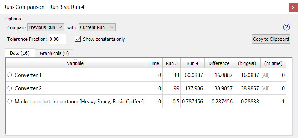Click into the Tolerance Fraction field
Image resolution: width=298 pixels, height=138 pixels.
[58, 39]
